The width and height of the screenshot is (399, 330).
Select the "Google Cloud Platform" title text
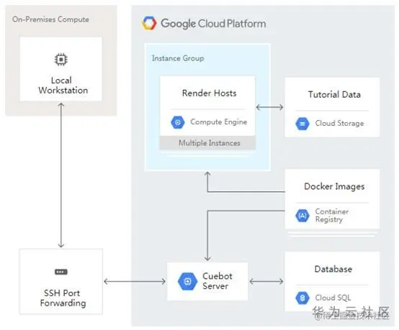tap(213, 24)
